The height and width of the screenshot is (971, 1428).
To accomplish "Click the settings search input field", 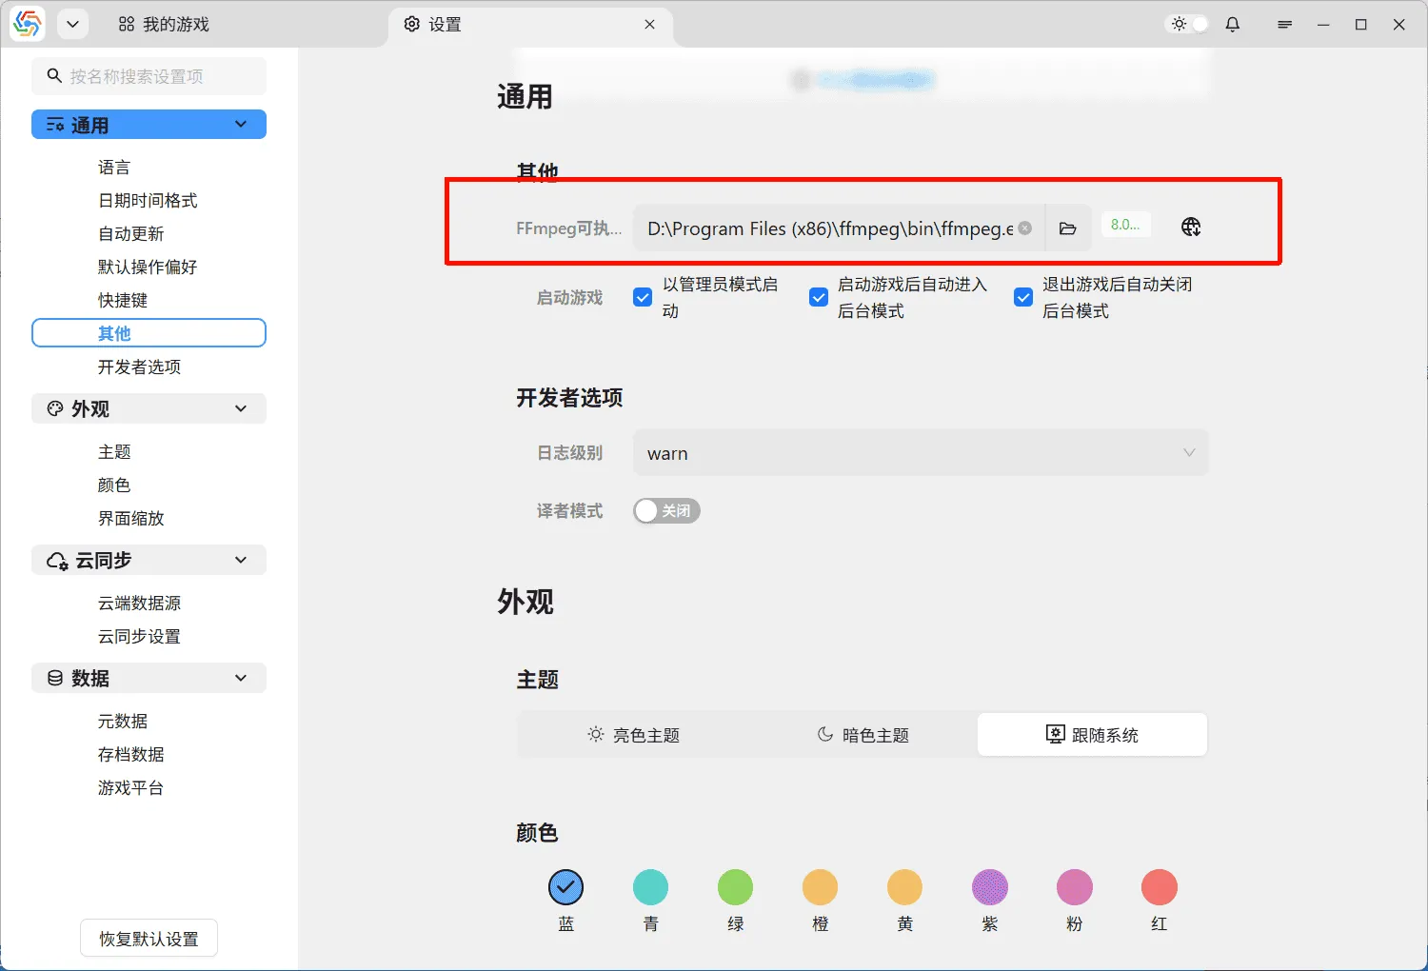I will pyautogui.click(x=149, y=76).
